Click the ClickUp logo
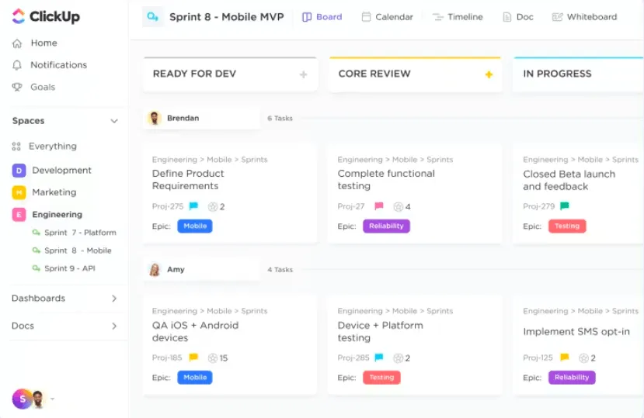644x418 pixels. 46,16
